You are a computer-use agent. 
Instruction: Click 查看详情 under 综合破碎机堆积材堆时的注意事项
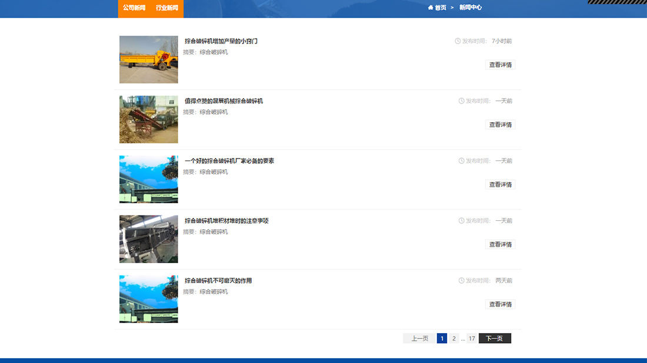pyautogui.click(x=499, y=244)
